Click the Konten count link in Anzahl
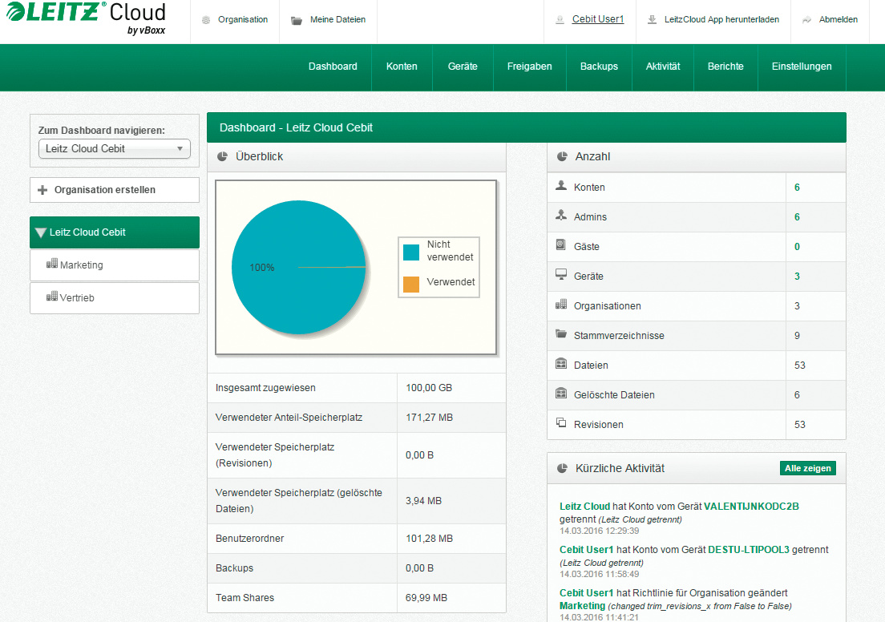The height and width of the screenshot is (622, 885). [797, 188]
